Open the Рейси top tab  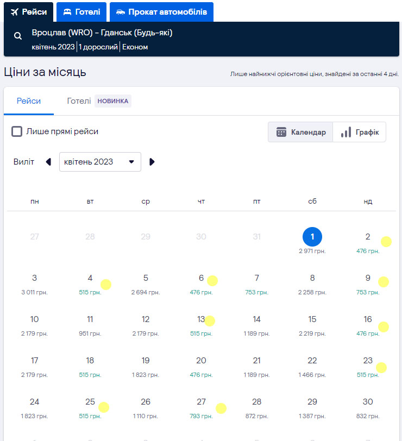coord(28,12)
